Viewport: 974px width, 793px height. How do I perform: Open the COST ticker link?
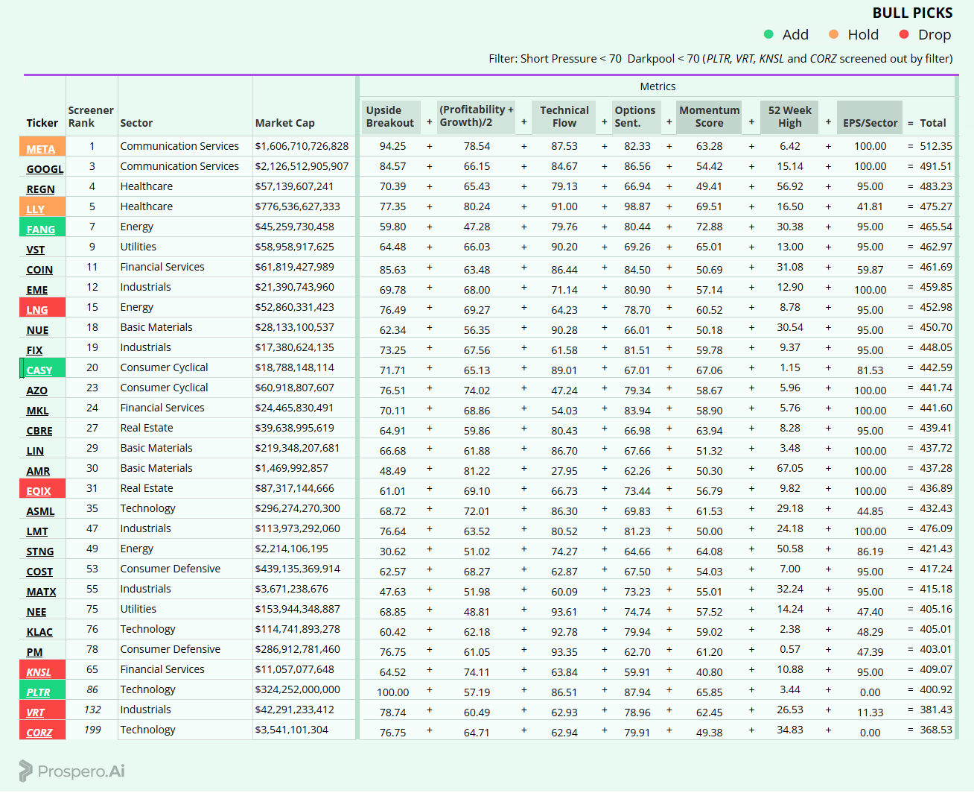click(39, 572)
